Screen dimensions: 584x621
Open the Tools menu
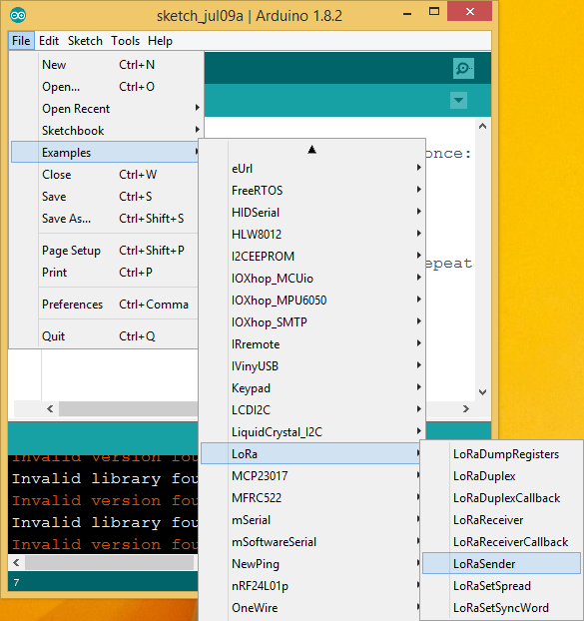[x=125, y=41]
